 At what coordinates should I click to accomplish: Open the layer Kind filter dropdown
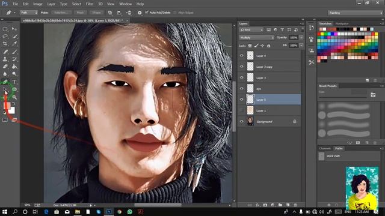[x=251, y=29]
